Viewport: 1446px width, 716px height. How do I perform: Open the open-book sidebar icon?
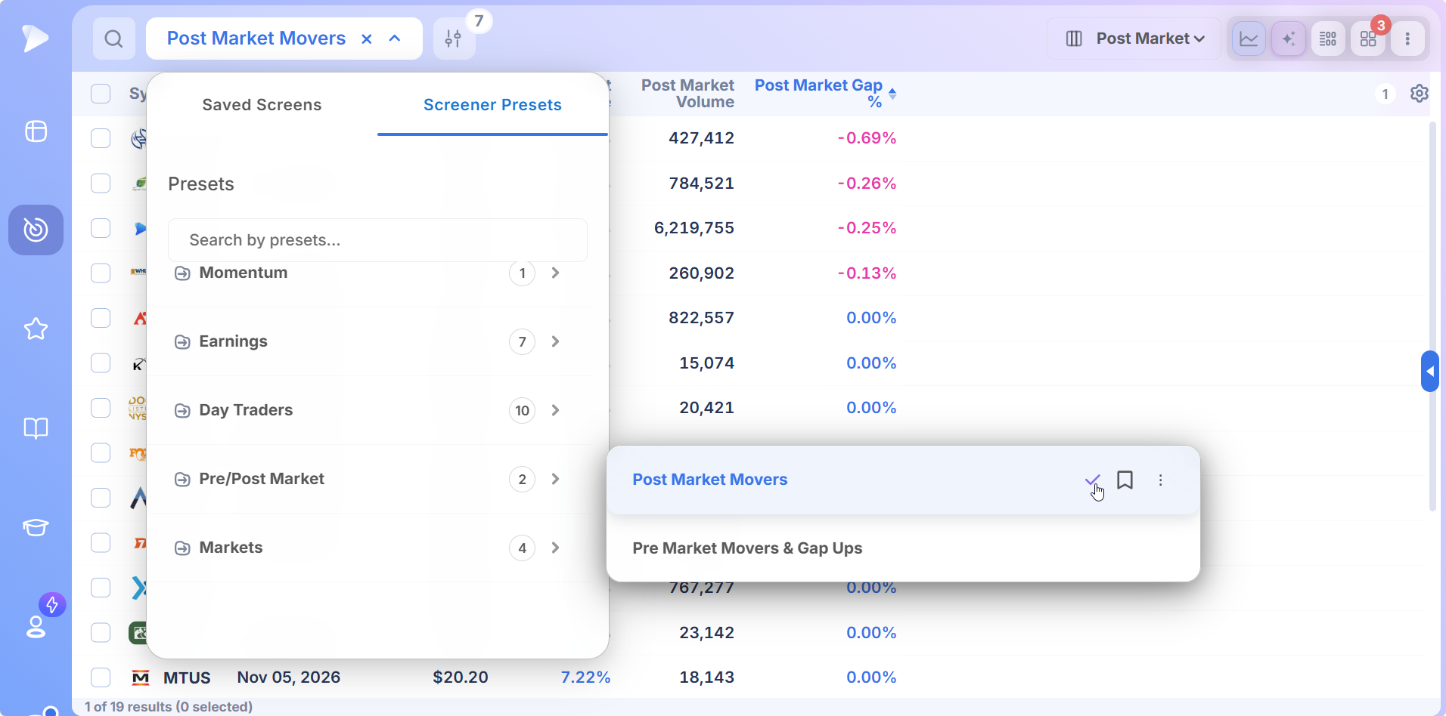coord(36,428)
